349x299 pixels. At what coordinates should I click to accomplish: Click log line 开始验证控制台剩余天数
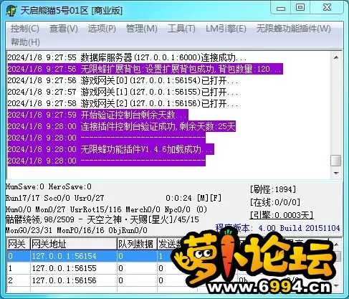click(98, 115)
